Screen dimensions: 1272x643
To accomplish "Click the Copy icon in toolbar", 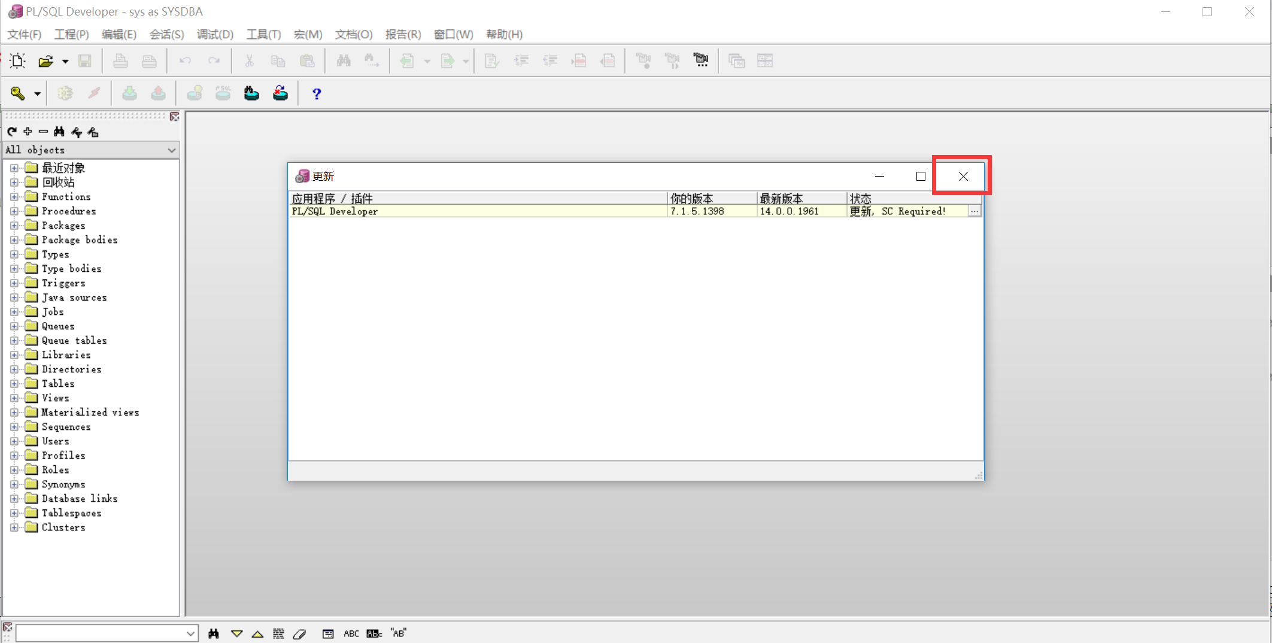I will (x=278, y=60).
